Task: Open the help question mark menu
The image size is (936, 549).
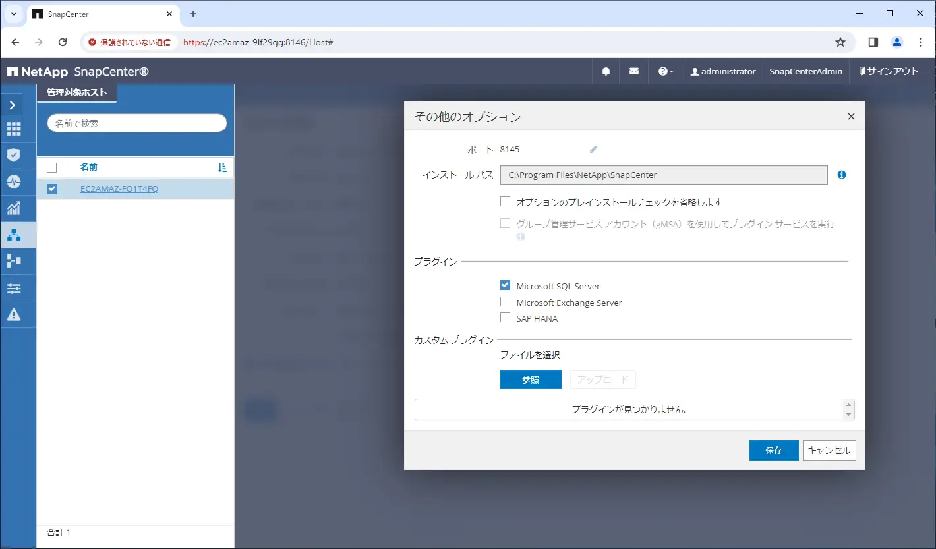Action: (x=666, y=71)
